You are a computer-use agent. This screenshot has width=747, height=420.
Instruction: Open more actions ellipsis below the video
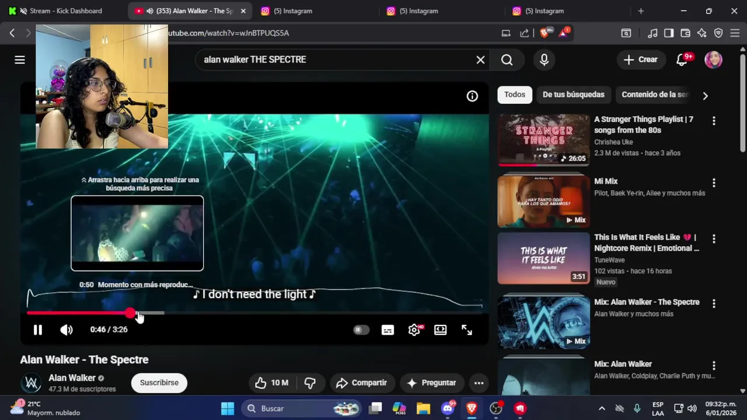click(479, 383)
